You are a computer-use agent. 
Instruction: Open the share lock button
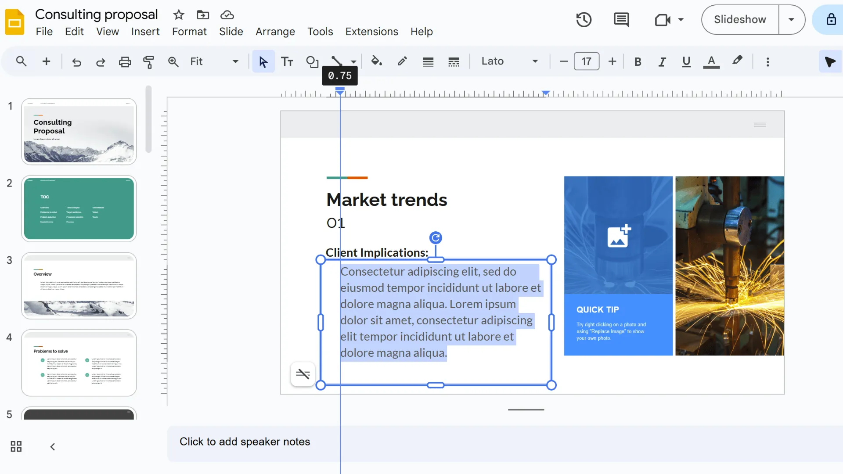(x=831, y=20)
